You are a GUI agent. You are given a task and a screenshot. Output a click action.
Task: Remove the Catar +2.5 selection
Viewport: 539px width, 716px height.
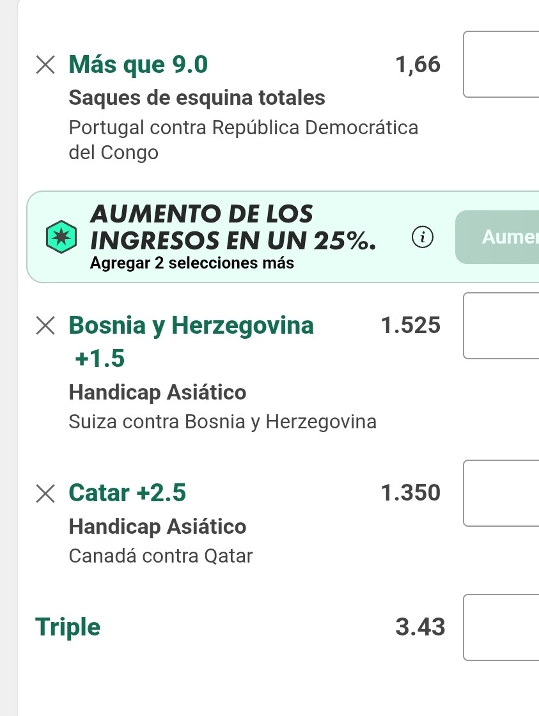pos(45,493)
